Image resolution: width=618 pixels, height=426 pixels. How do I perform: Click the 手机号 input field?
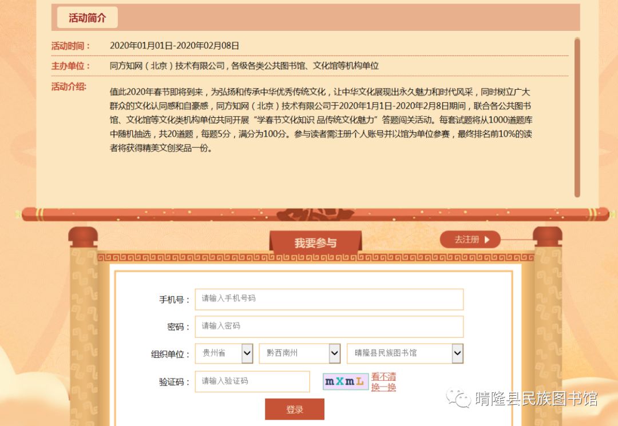coord(329,299)
